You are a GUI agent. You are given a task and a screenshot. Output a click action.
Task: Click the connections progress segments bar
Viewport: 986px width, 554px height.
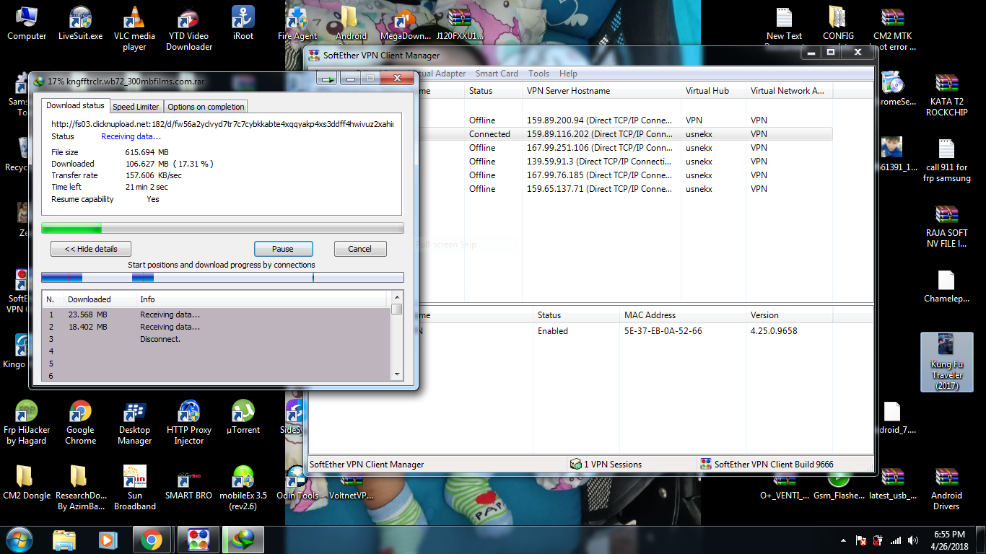[x=222, y=278]
